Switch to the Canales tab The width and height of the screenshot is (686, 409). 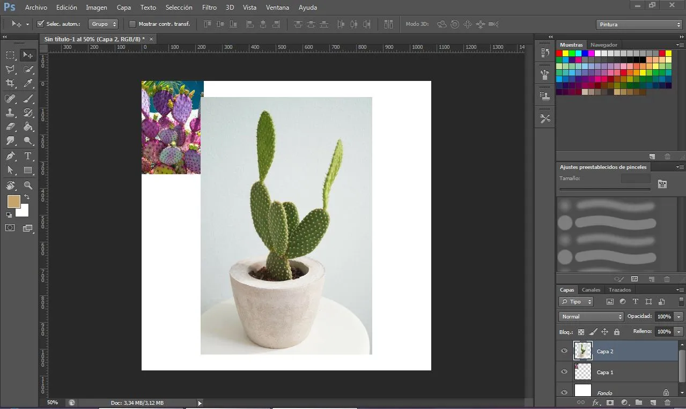(591, 290)
